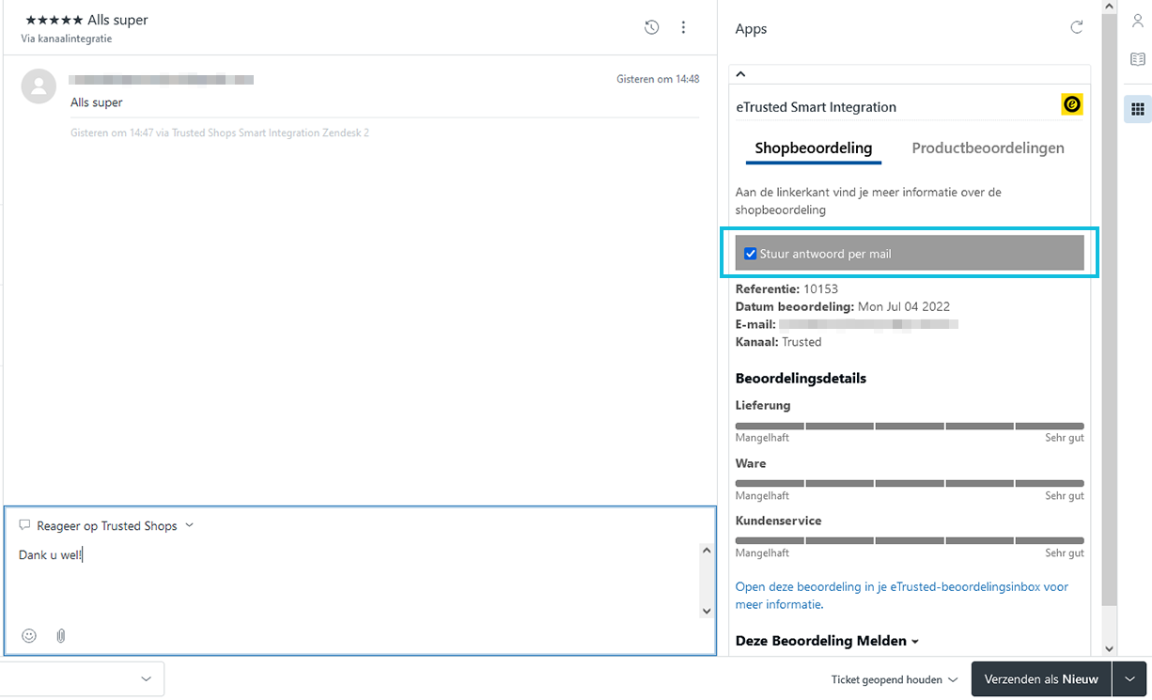1152x700 pixels.
Task: Attach a file with paperclip icon
Action: click(x=61, y=636)
